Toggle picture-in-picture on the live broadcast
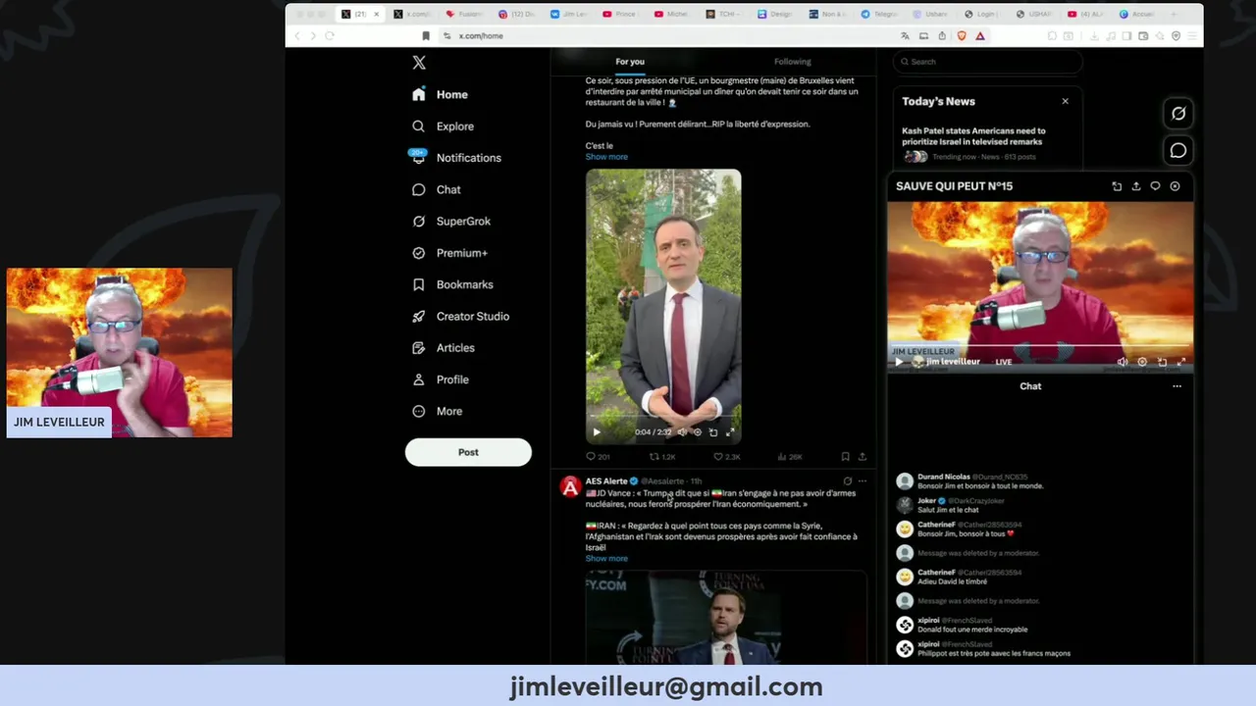 point(1162,362)
